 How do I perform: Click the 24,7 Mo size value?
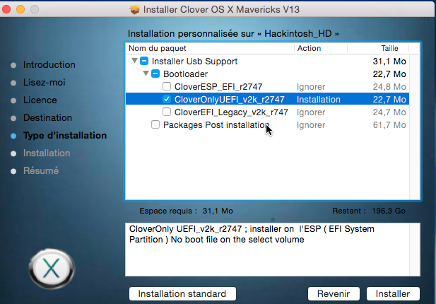(x=389, y=112)
